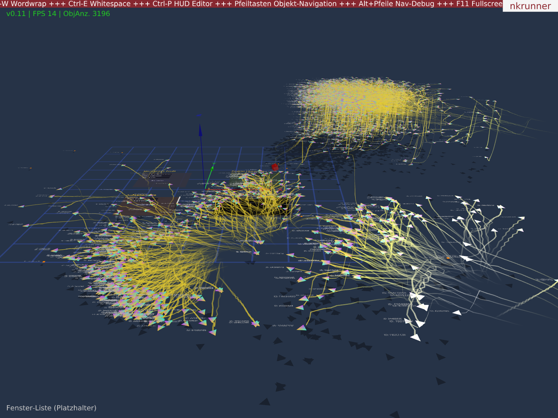Click the ObjAnz. 3196 object counter

86,14
